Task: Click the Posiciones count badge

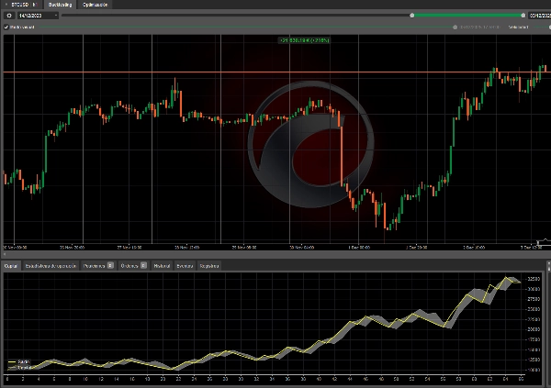Action: (110, 265)
